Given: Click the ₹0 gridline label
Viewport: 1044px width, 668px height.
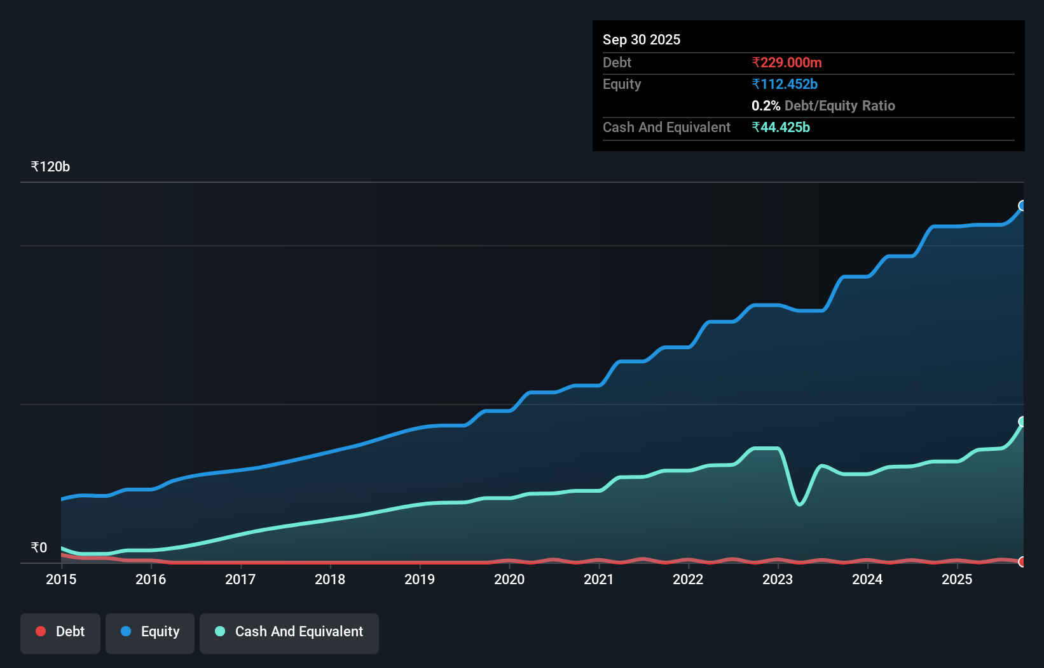Looking at the screenshot, I should pyautogui.click(x=39, y=547).
